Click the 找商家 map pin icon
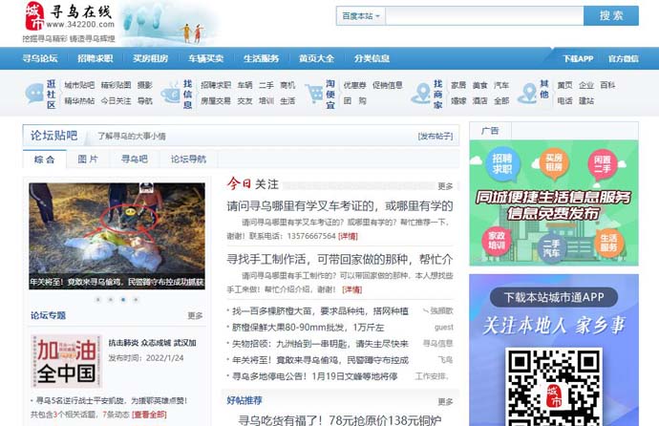The height and width of the screenshot is (426, 659). click(420, 94)
